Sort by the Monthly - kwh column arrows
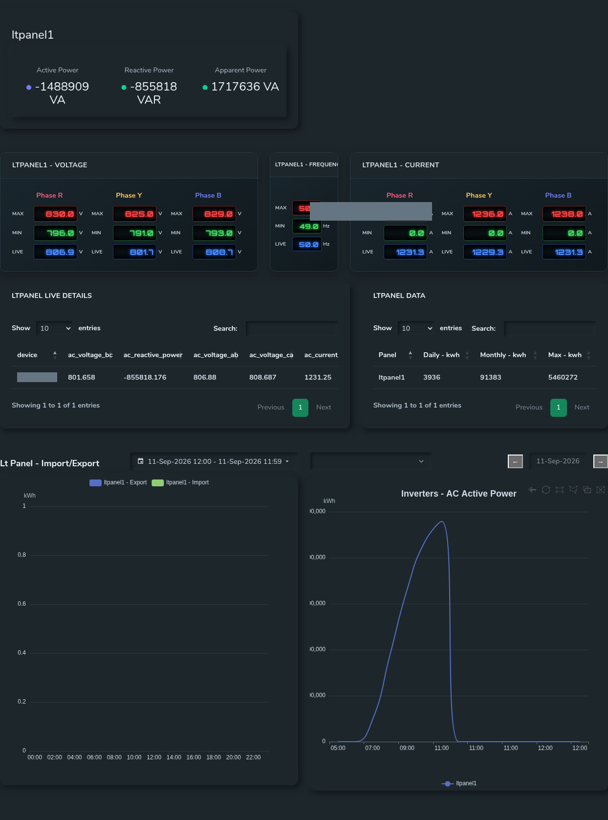The width and height of the screenshot is (608, 820). (535, 355)
